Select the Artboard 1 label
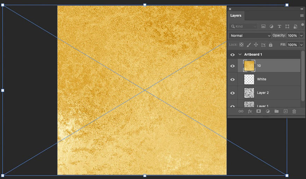 (x=253, y=55)
